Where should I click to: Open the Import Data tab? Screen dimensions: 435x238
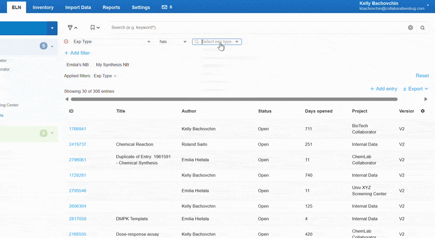[x=78, y=8]
